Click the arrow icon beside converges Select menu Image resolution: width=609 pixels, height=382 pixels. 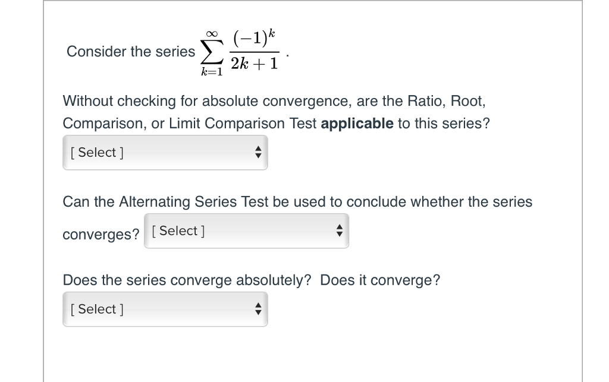pyautogui.click(x=339, y=231)
